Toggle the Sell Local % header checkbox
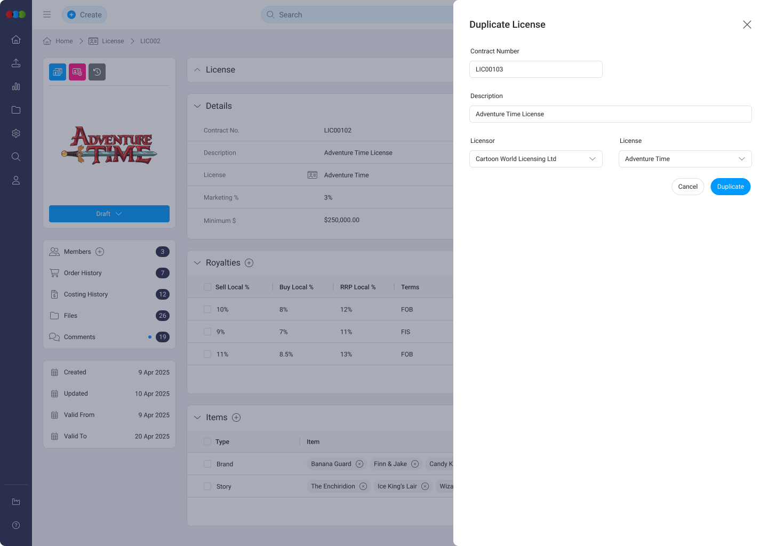This screenshot has height=546, width=768. coord(207,287)
